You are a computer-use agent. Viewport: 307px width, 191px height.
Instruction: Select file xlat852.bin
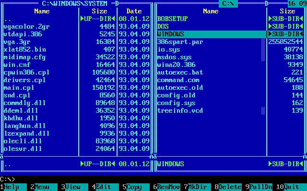(x=77, y=49)
